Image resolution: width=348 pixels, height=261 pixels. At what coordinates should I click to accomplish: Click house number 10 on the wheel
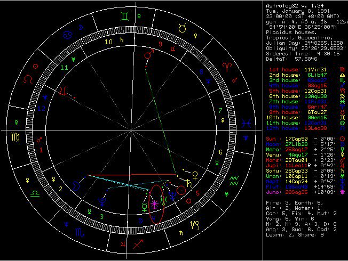[108, 42]
